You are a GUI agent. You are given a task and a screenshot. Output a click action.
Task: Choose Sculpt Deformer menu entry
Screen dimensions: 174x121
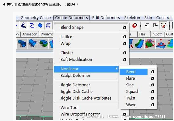click(75, 75)
